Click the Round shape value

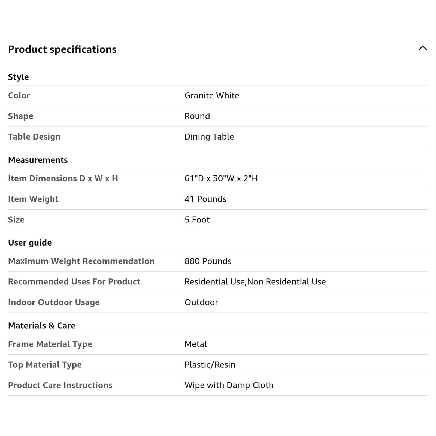click(197, 116)
